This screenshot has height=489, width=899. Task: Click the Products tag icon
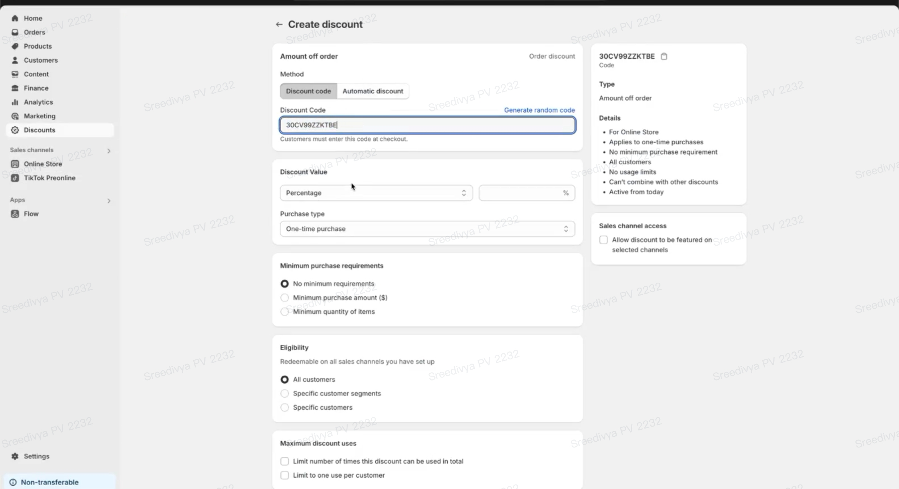coord(15,46)
